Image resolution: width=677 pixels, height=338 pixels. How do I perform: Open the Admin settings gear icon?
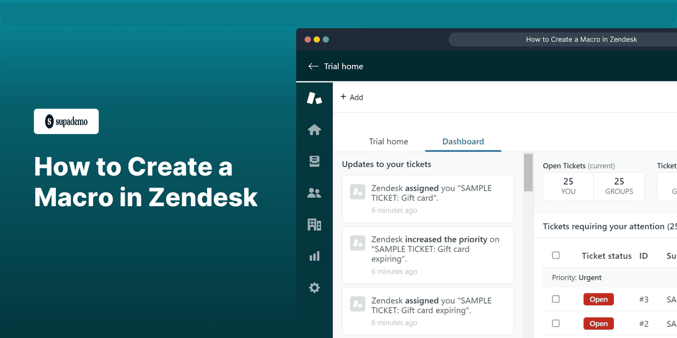click(314, 287)
